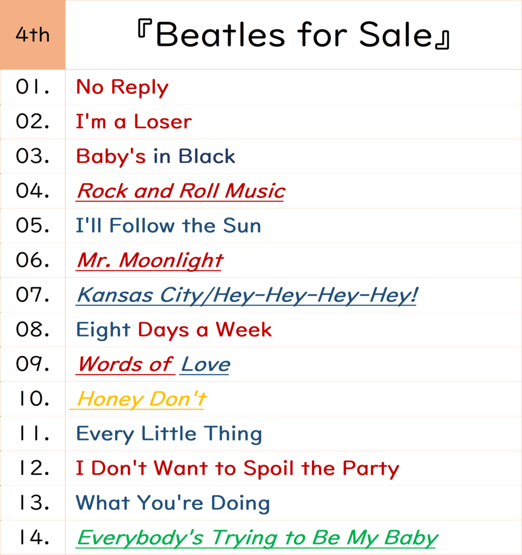Click "I Don't Want to Spoil the Party"
The width and height of the screenshot is (522, 555).
click(x=237, y=469)
